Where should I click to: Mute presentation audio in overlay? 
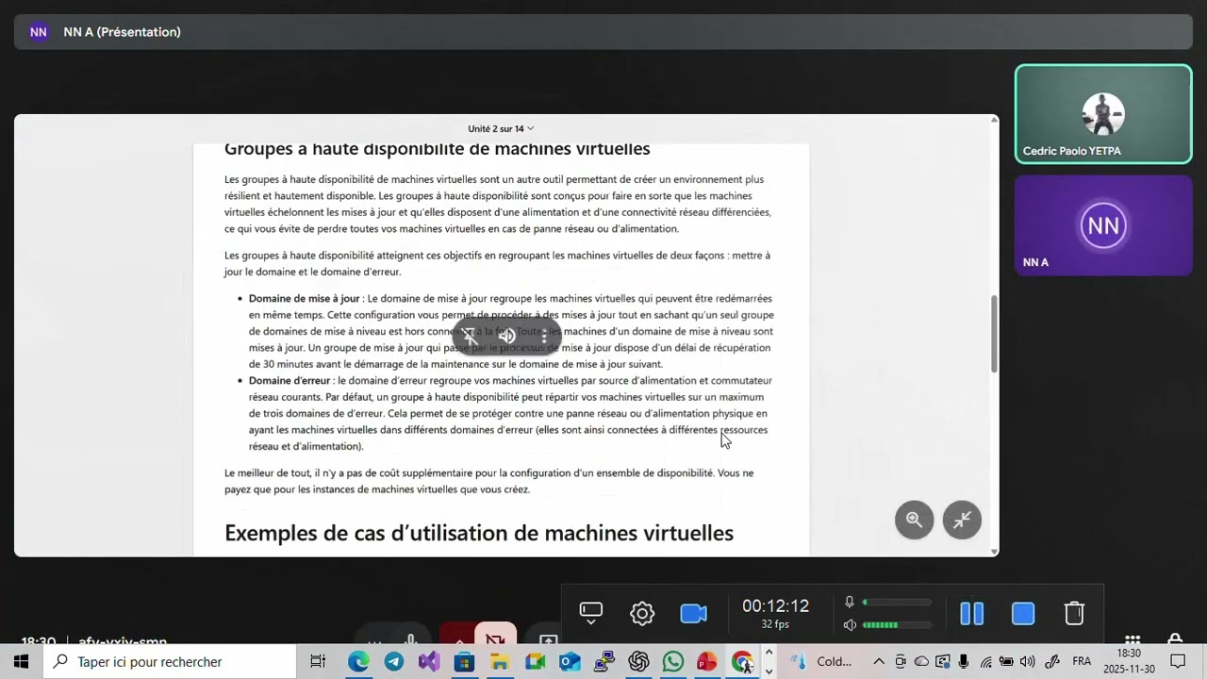tap(507, 336)
